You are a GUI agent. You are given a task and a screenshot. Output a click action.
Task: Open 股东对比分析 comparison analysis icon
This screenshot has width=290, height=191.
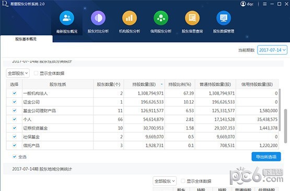tap(98, 18)
